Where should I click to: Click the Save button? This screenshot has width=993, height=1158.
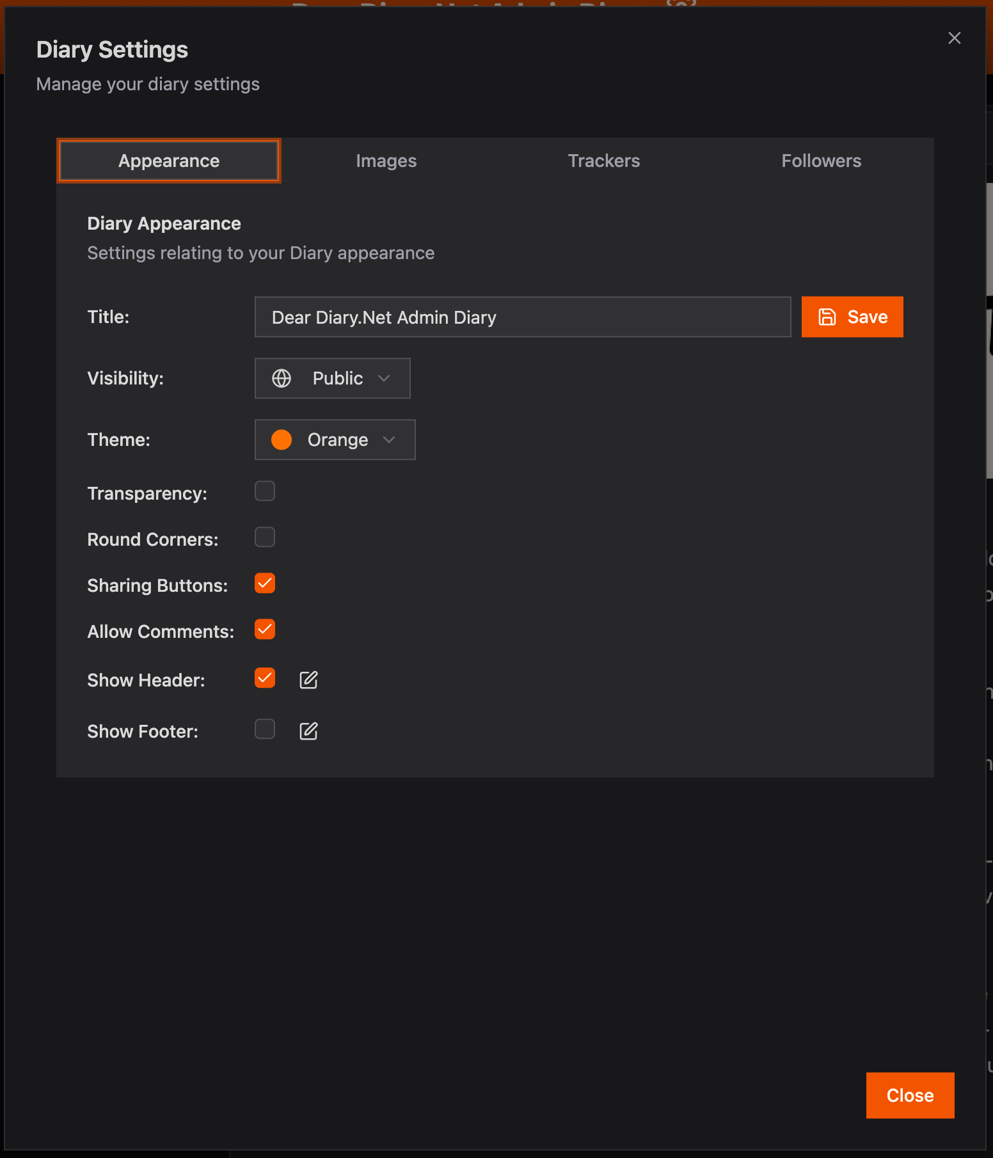852,317
